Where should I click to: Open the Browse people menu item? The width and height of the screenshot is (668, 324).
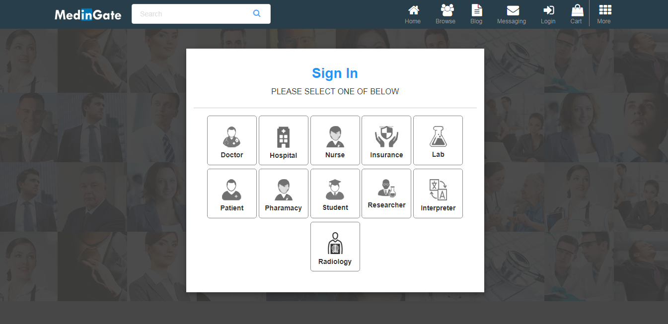pyautogui.click(x=445, y=14)
